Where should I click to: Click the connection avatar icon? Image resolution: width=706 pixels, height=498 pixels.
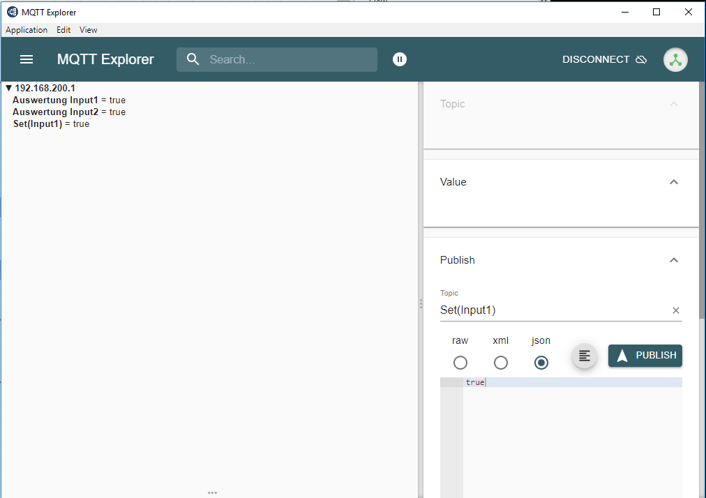pyautogui.click(x=675, y=60)
